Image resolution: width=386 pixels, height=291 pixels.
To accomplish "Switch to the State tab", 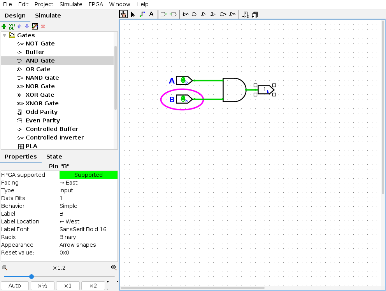I will coord(54,157).
